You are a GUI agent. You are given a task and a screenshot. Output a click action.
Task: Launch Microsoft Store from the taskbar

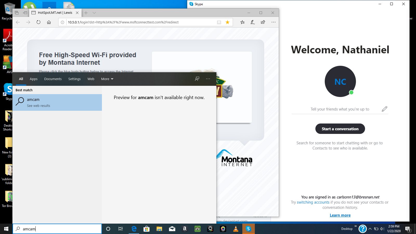click(x=147, y=229)
